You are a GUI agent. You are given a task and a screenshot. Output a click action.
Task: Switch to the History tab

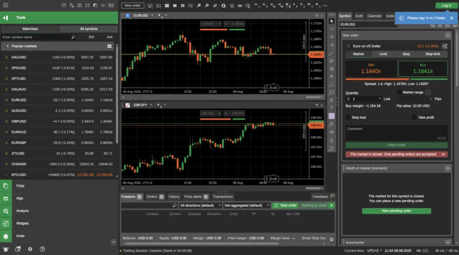coord(174,197)
